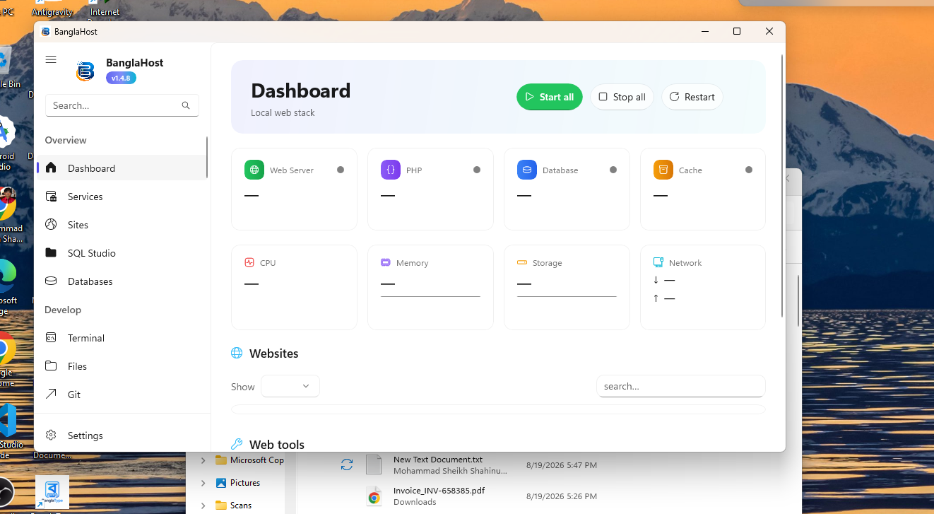Open Settings in the sidebar

coord(121,436)
